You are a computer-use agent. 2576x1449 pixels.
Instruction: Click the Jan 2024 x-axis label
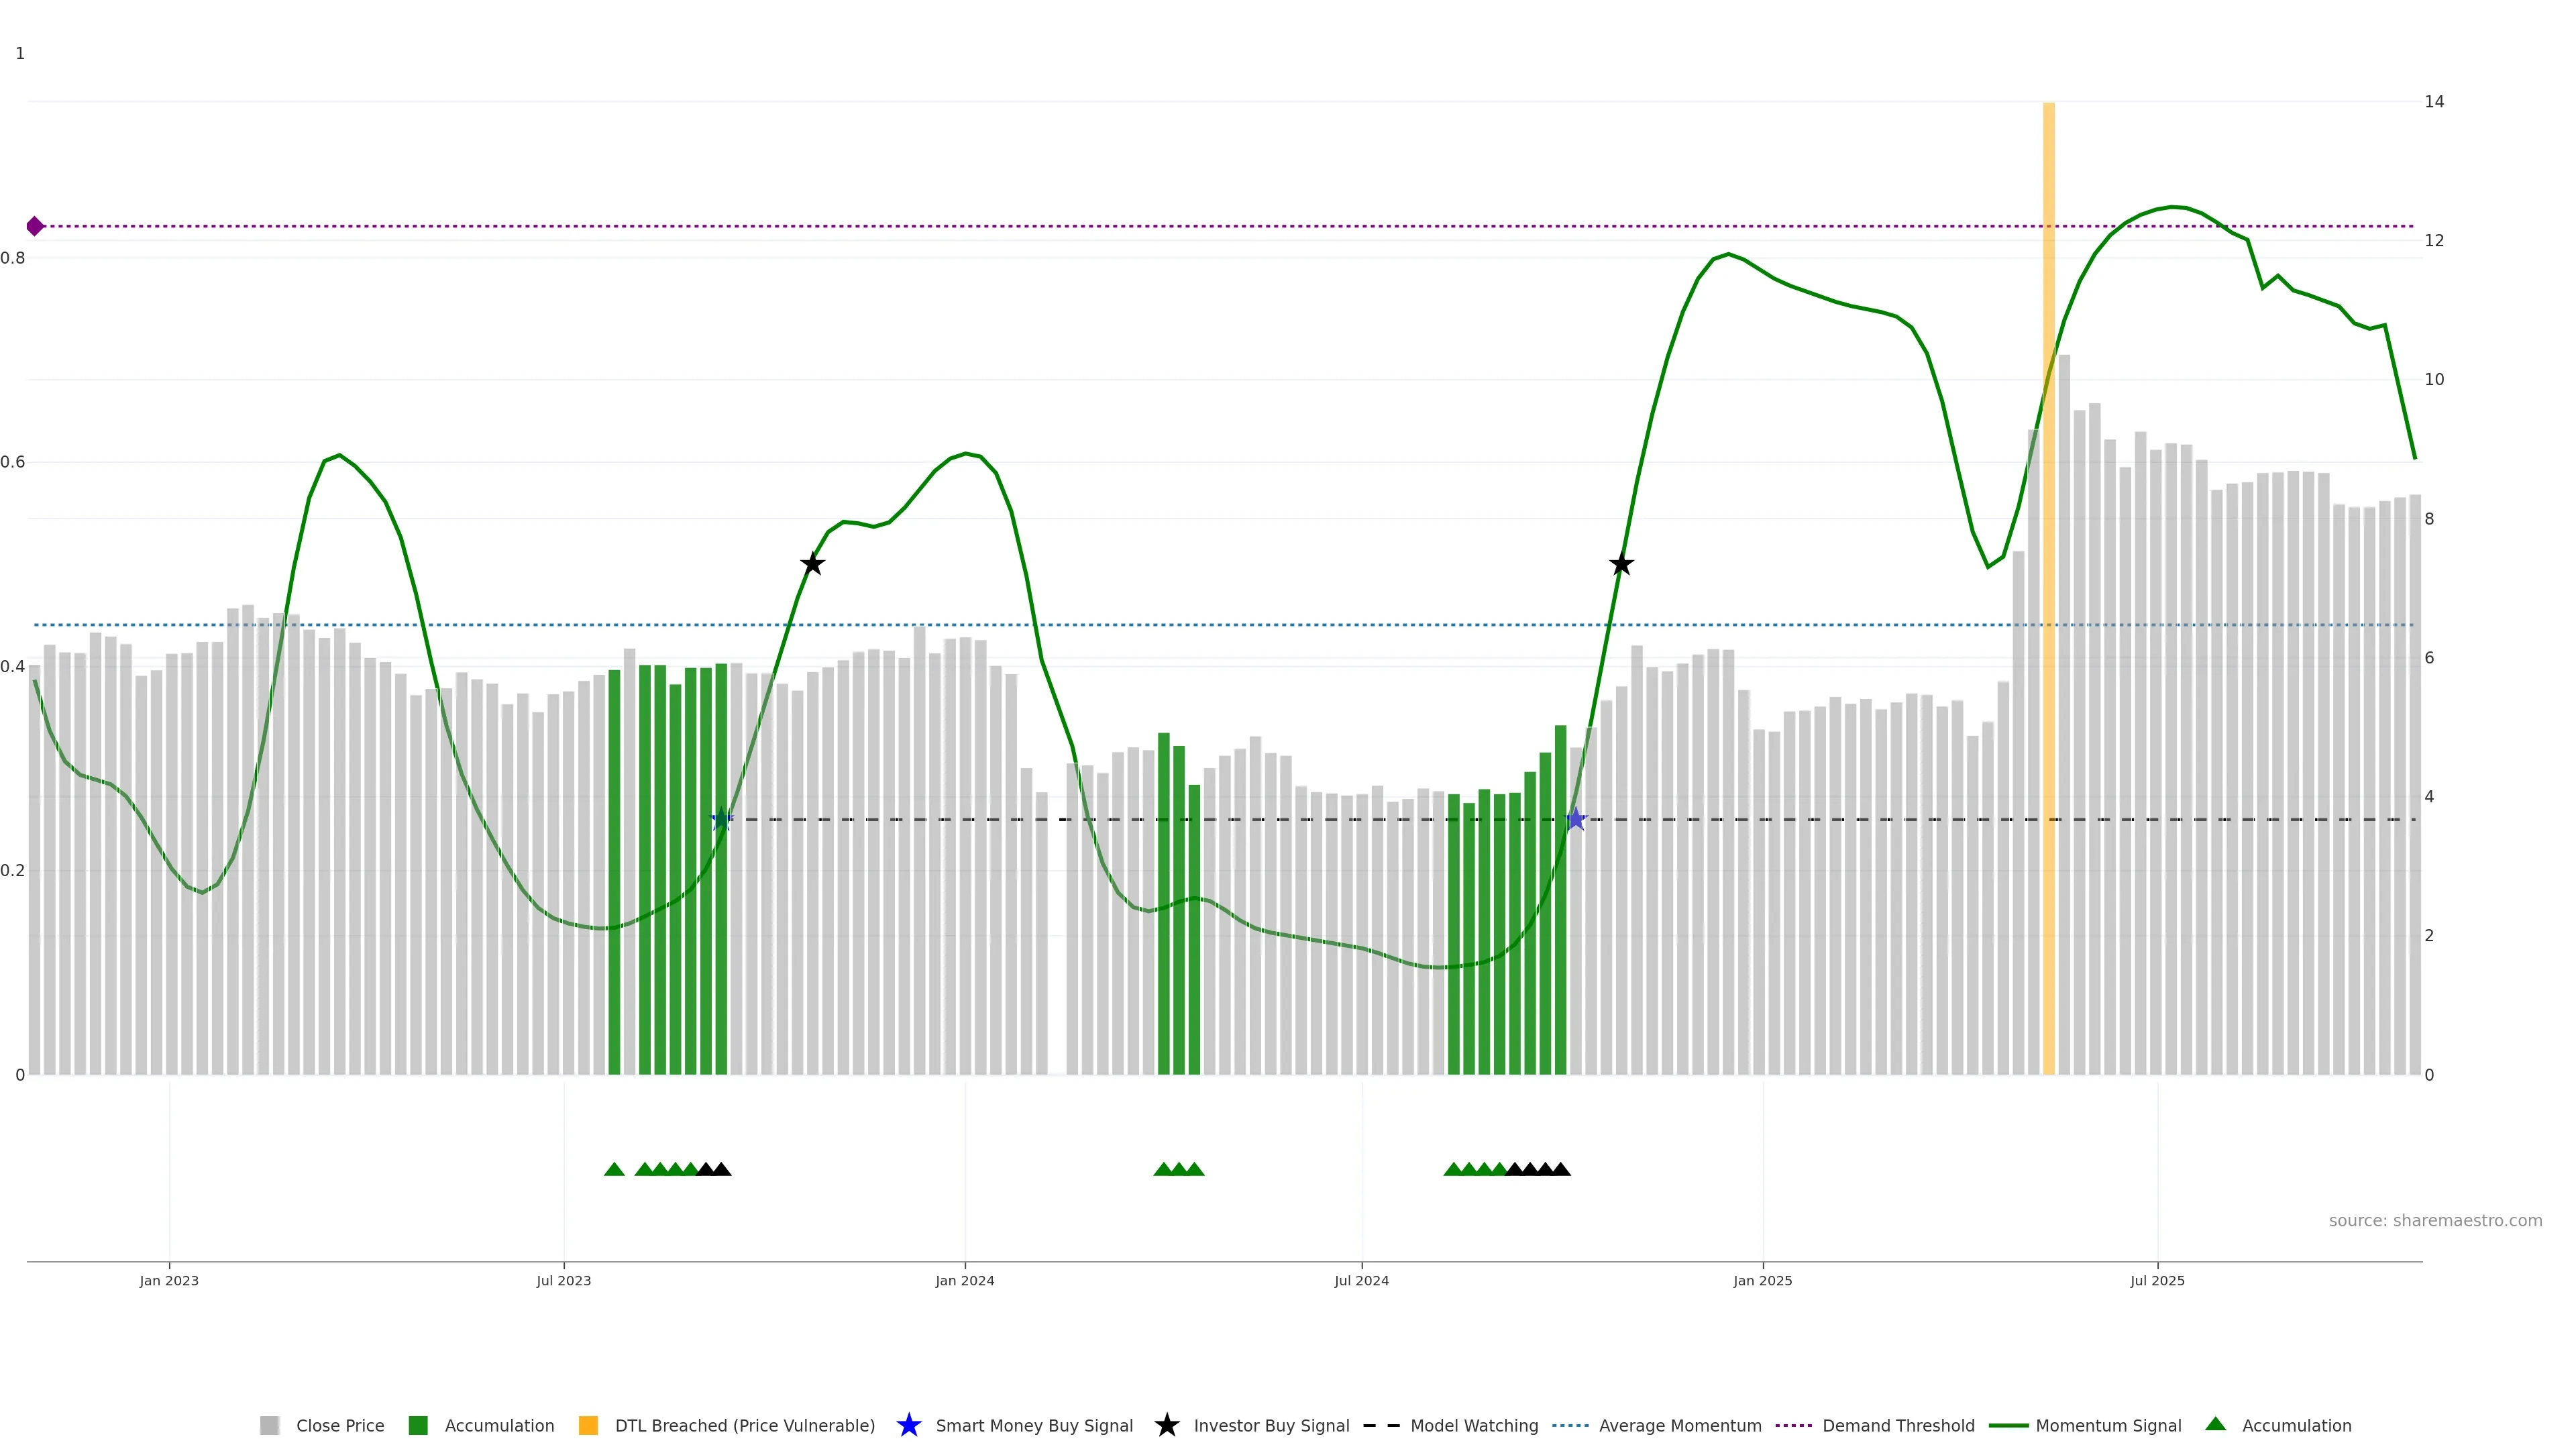pyautogui.click(x=964, y=1280)
